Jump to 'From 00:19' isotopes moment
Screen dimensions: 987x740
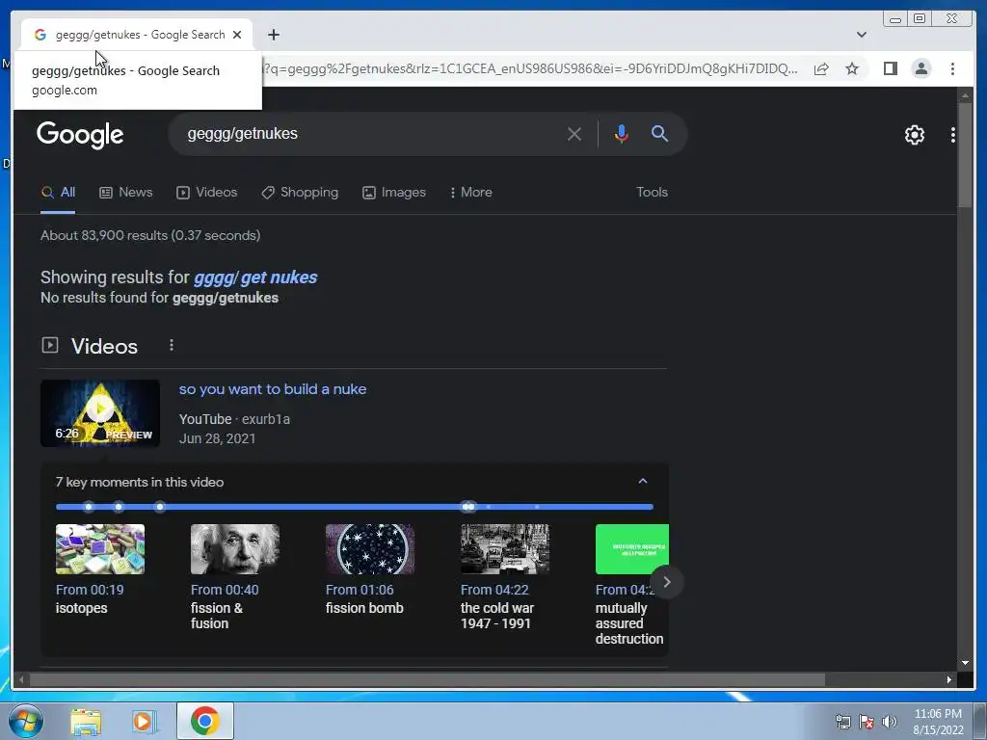(90, 590)
